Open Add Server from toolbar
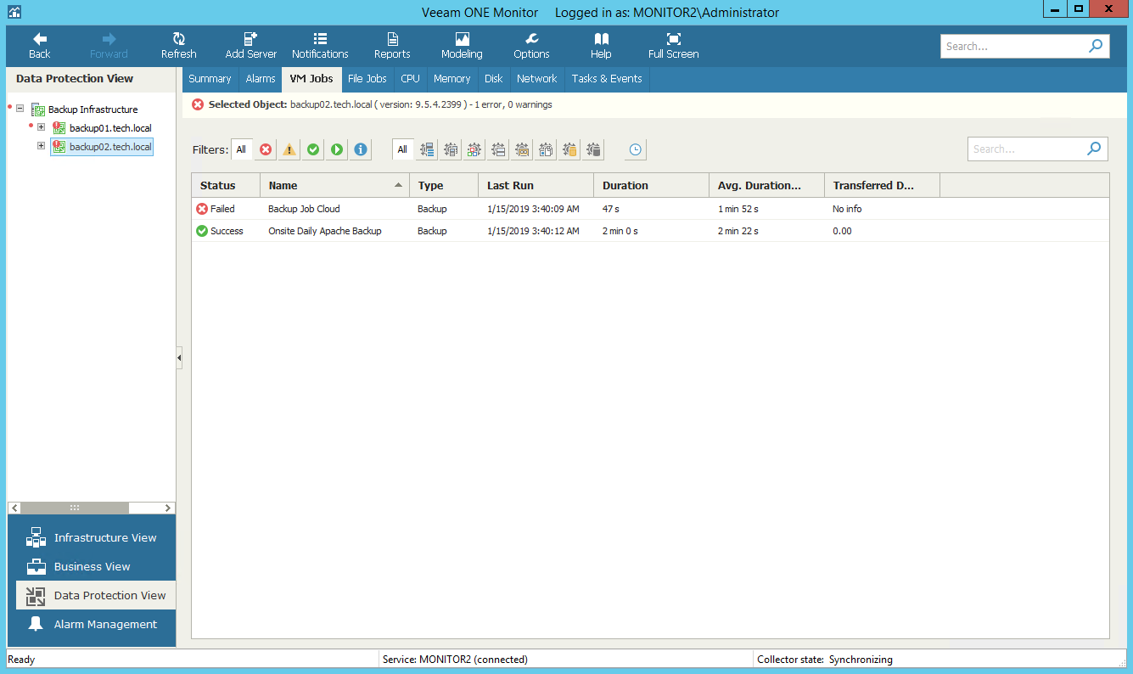 click(x=251, y=46)
